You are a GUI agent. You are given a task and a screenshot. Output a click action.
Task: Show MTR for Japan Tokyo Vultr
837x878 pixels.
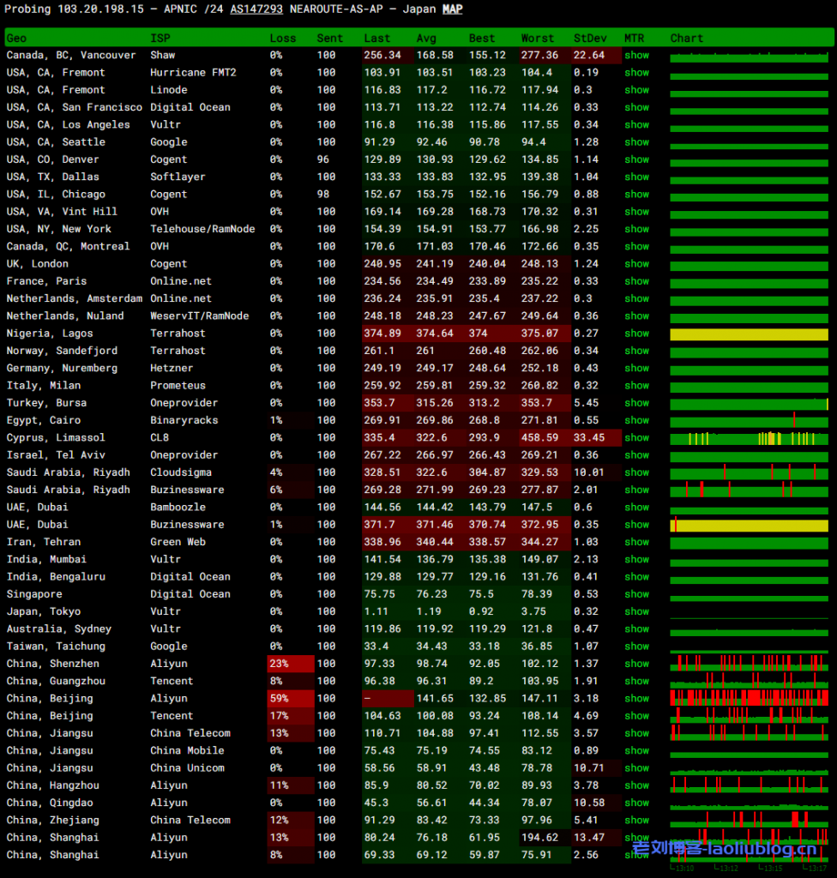coord(636,611)
